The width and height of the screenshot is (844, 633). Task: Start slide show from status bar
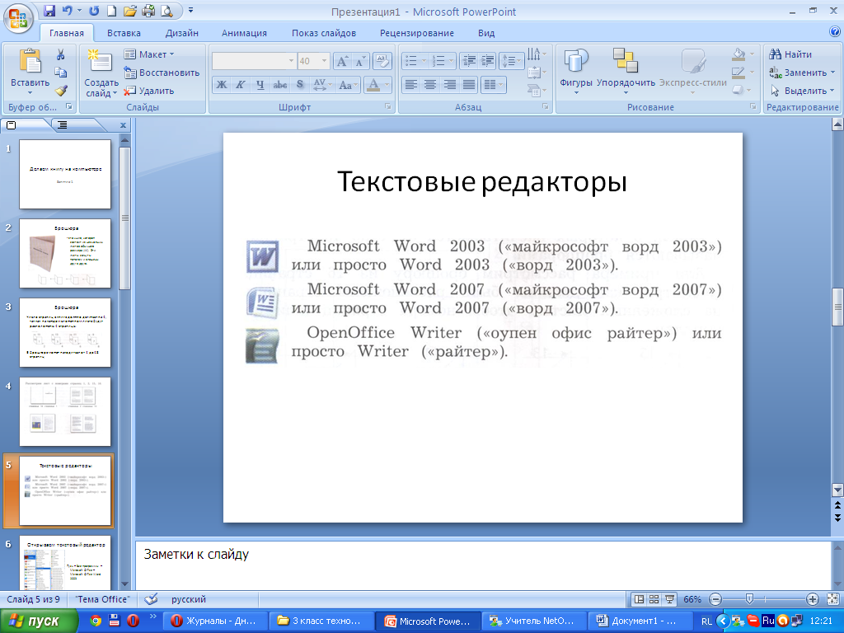point(669,599)
